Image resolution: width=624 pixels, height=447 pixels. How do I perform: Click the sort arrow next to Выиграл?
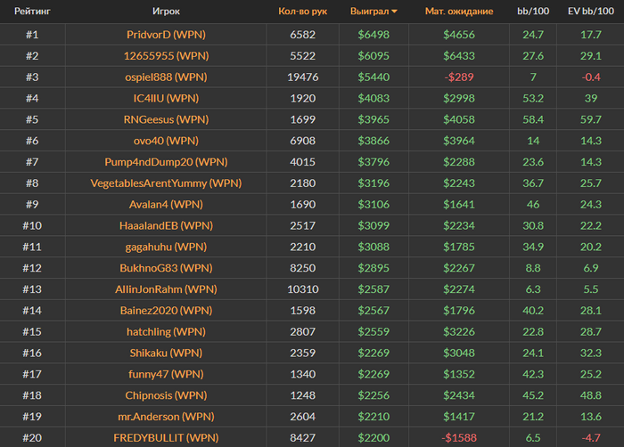coord(395,12)
